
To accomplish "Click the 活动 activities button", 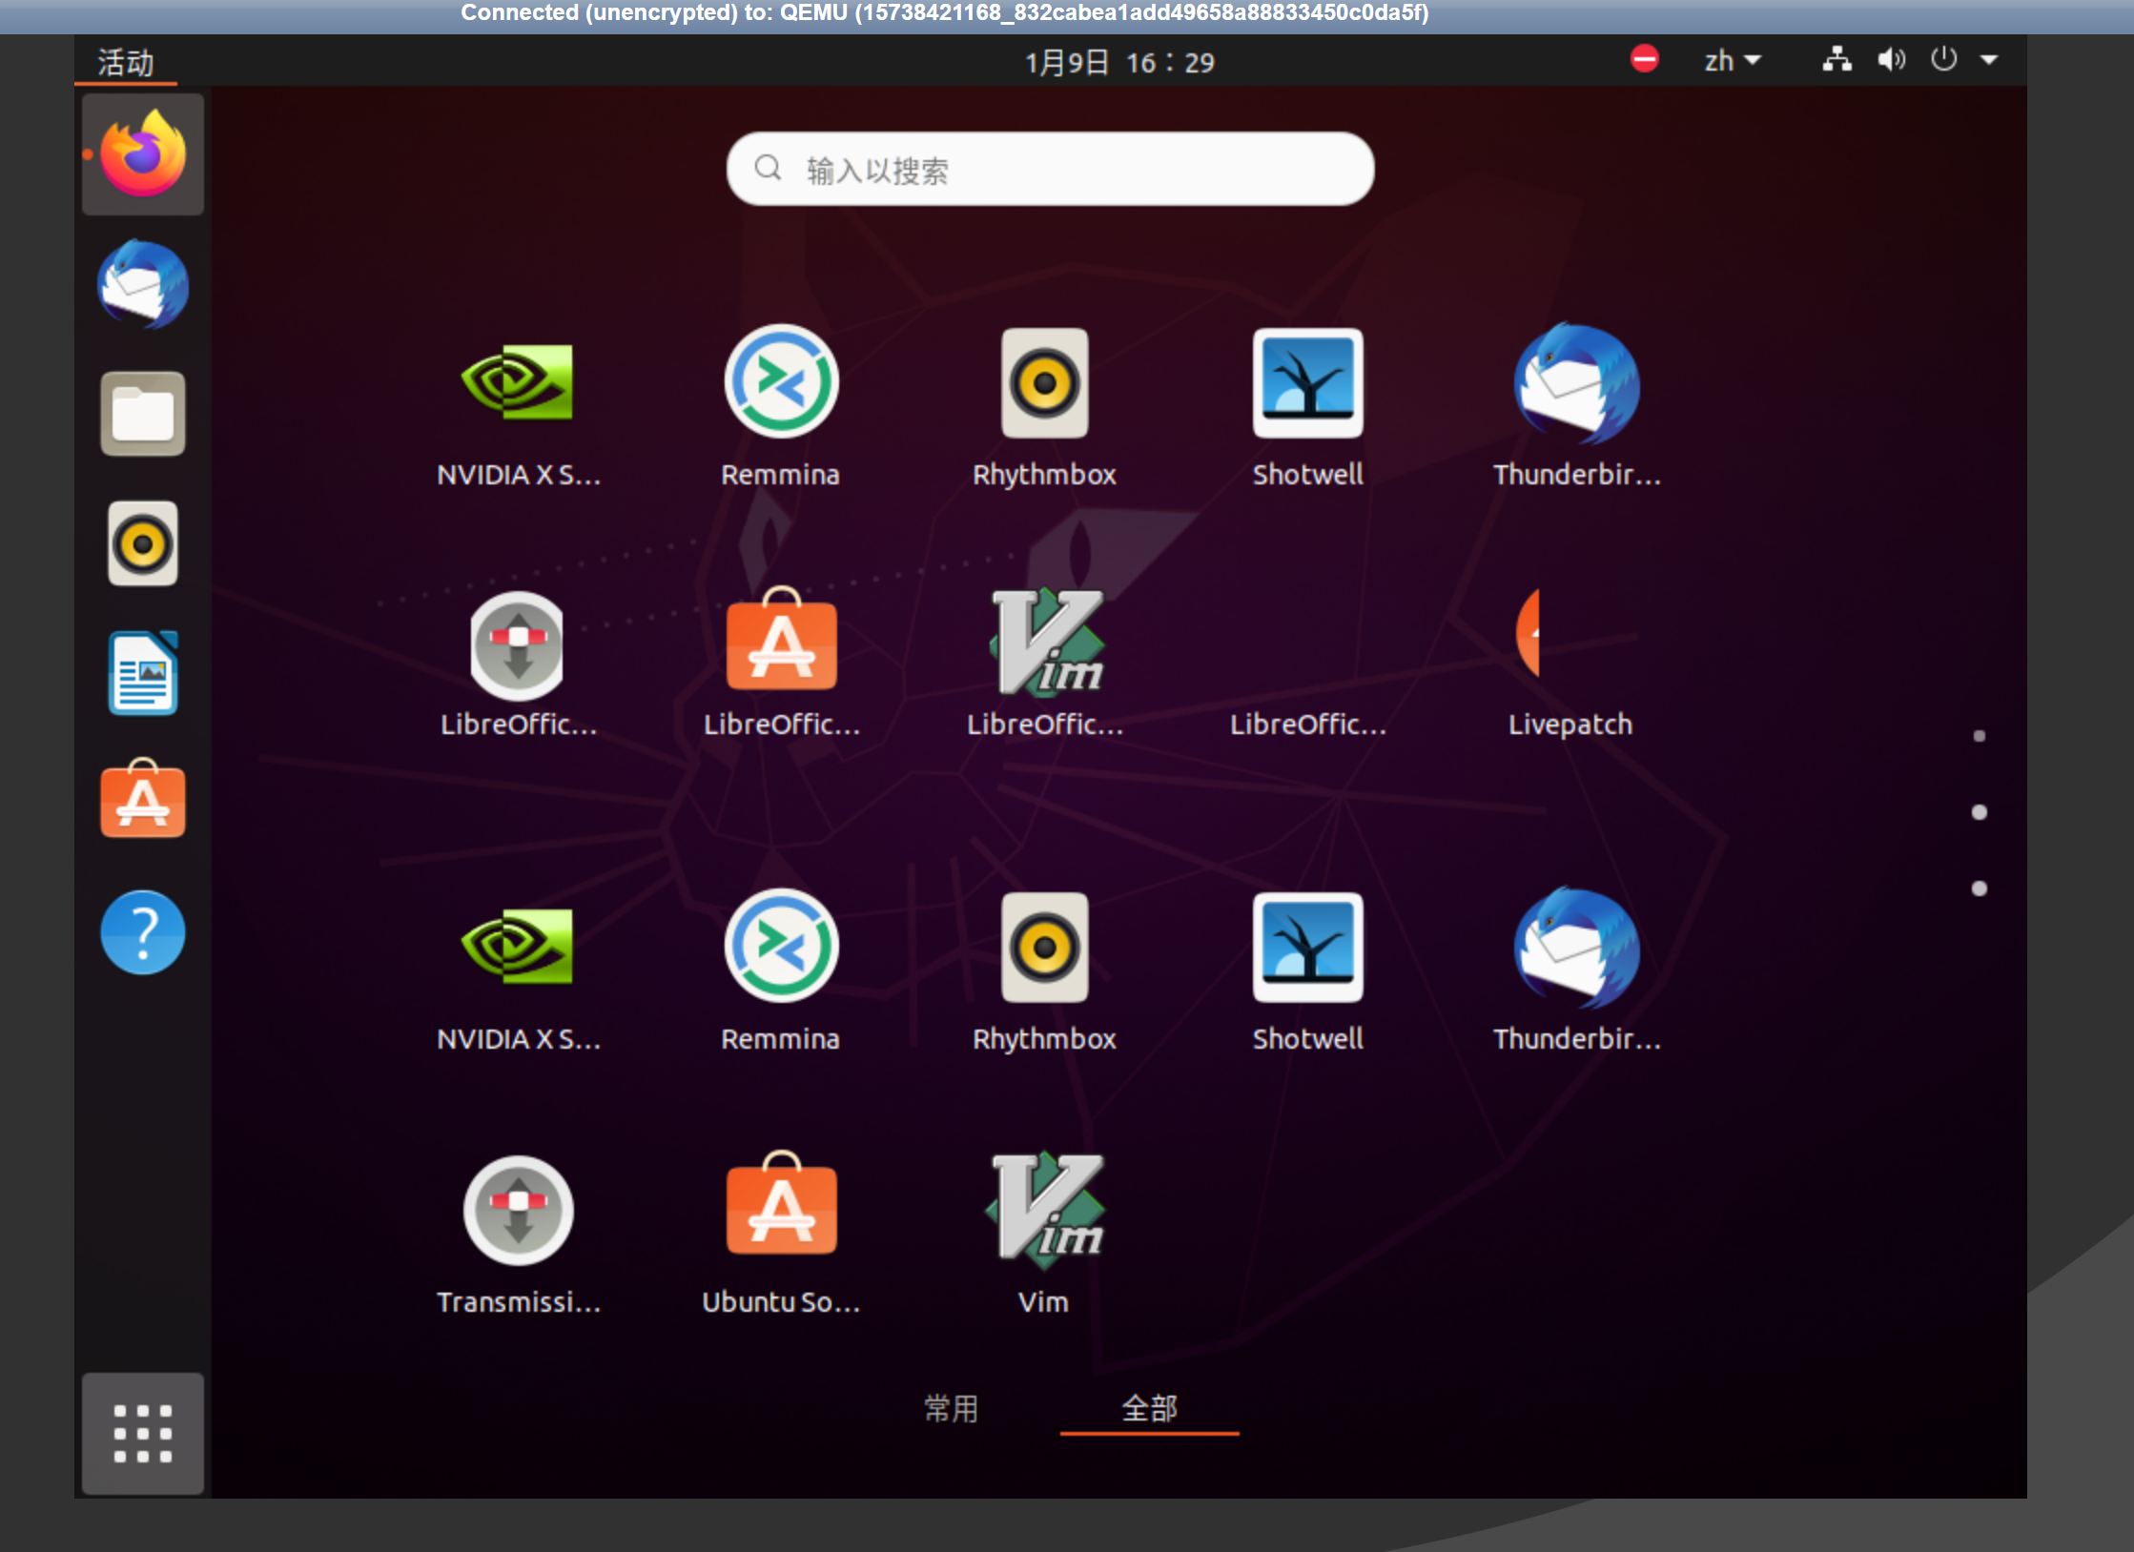I will (126, 63).
